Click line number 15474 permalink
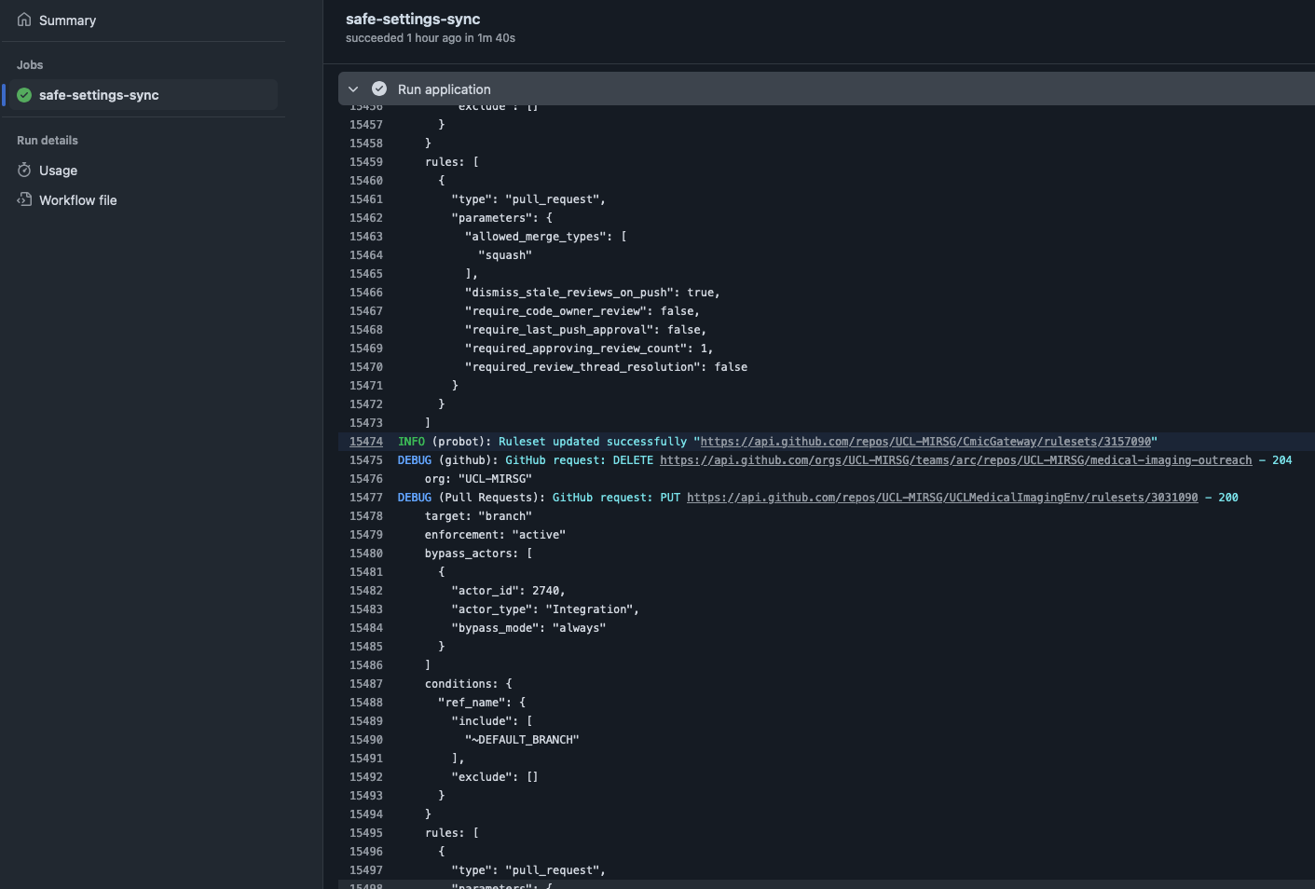1315x889 pixels. (365, 442)
